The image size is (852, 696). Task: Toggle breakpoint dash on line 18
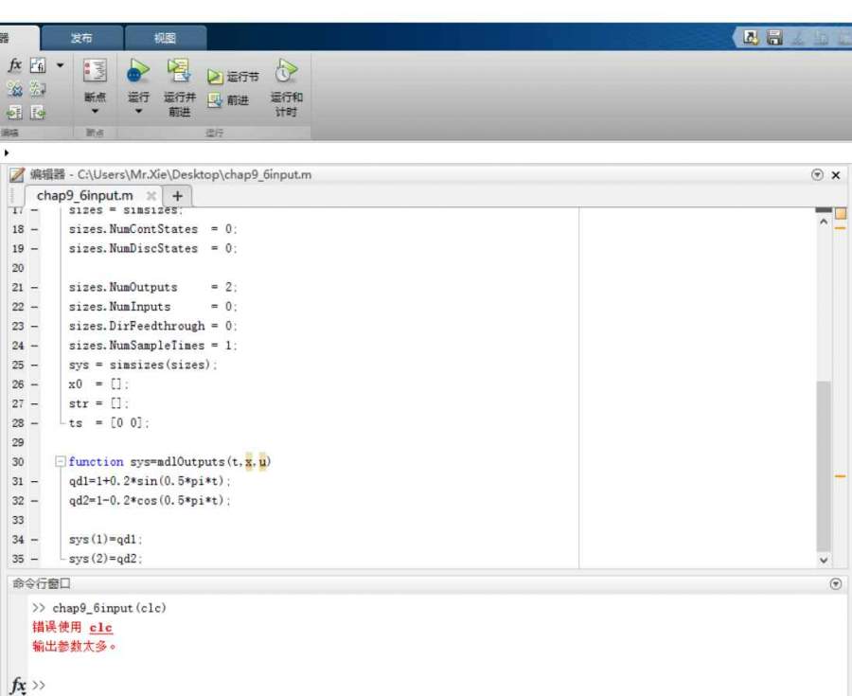[34, 229]
